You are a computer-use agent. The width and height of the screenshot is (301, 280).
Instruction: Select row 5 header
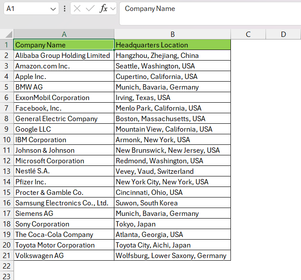[7, 87]
